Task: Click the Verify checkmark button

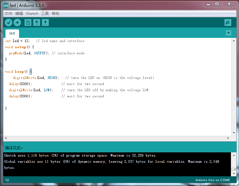Action: pos(8,23)
